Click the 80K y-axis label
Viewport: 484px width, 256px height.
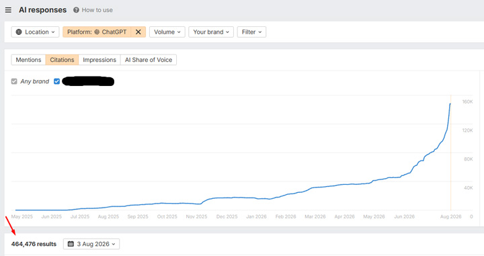(469, 159)
